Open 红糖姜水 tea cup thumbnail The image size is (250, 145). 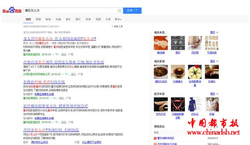178,72
